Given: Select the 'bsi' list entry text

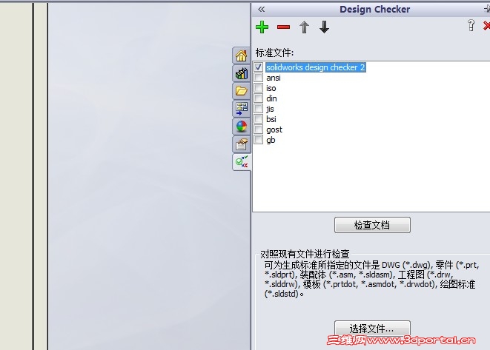Looking at the screenshot, I should point(271,119).
